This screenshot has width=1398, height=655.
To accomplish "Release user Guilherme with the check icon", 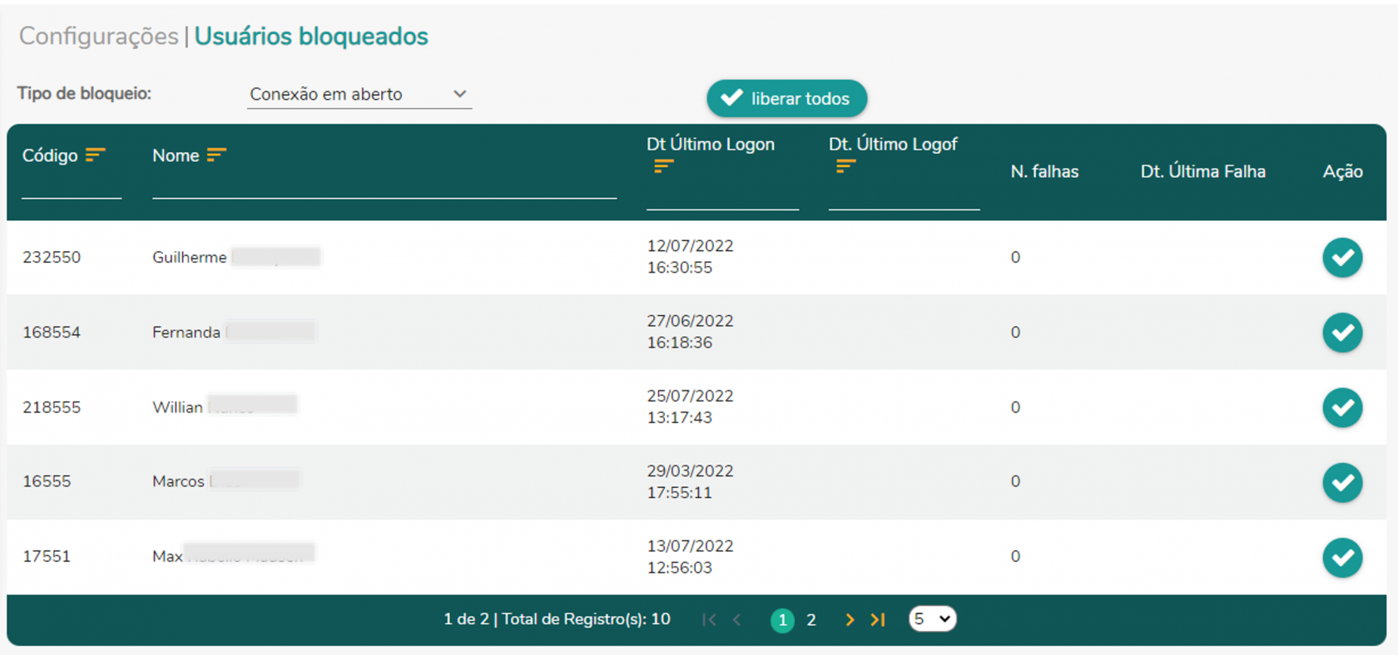I will tap(1342, 258).
